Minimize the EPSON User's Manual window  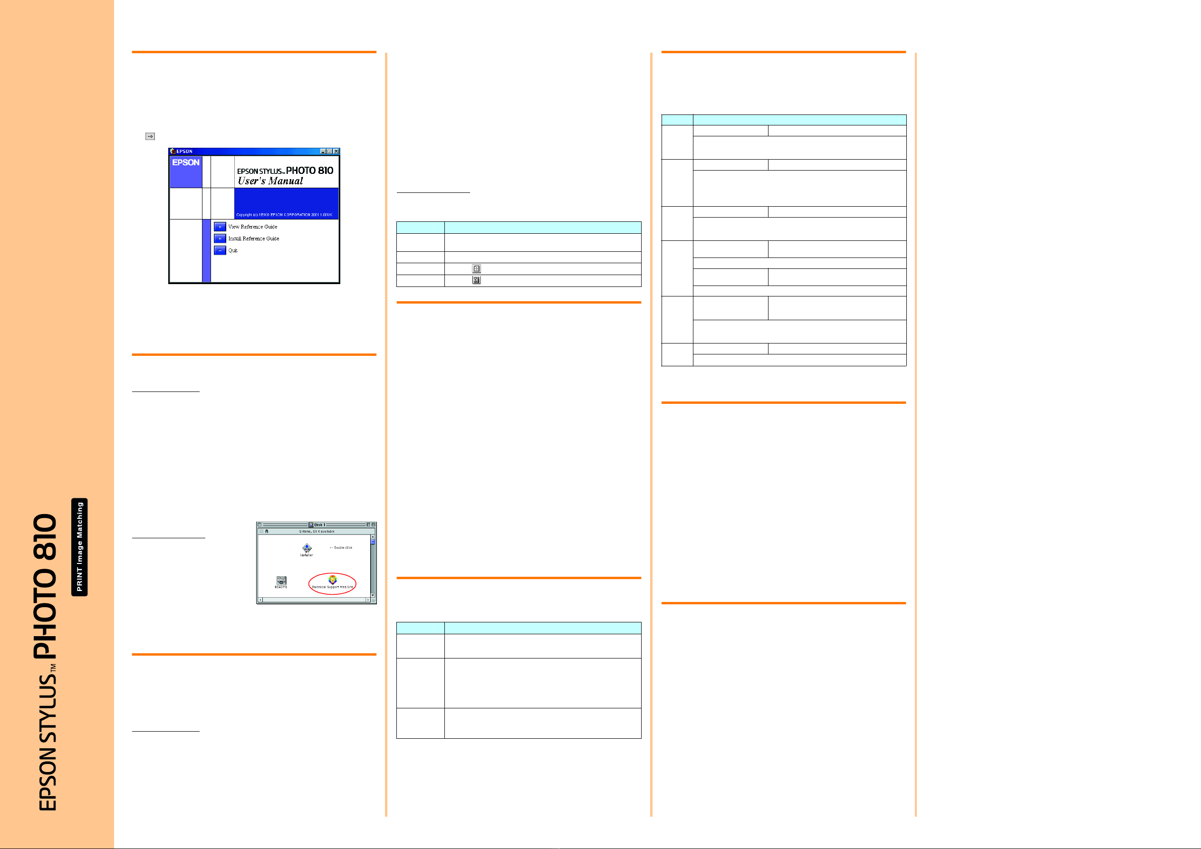click(x=323, y=151)
